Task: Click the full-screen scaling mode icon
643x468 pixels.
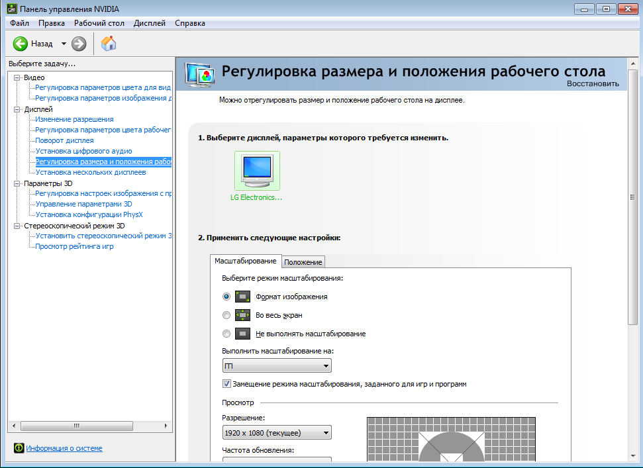Action: coord(242,315)
